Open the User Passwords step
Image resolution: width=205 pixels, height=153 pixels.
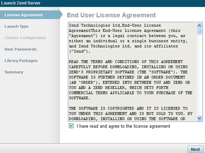click(20, 49)
